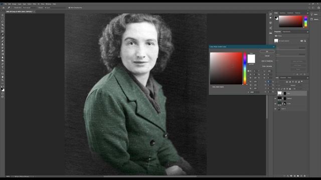
Task: Select the H hue radio button
Action: [248, 71]
